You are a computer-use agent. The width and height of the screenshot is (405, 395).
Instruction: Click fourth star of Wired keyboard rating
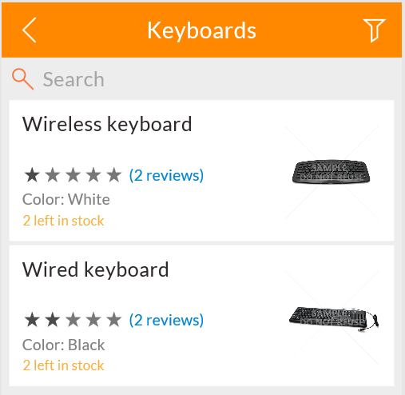click(x=93, y=320)
